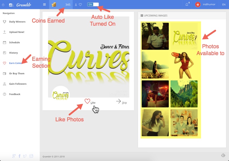The height and width of the screenshot is (161, 229).
Task: Click the gold coins icon
Action: point(54,5)
